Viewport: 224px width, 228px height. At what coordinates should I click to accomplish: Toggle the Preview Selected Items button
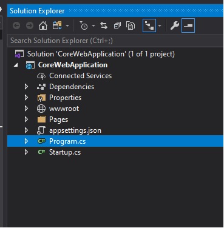[188, 25]
